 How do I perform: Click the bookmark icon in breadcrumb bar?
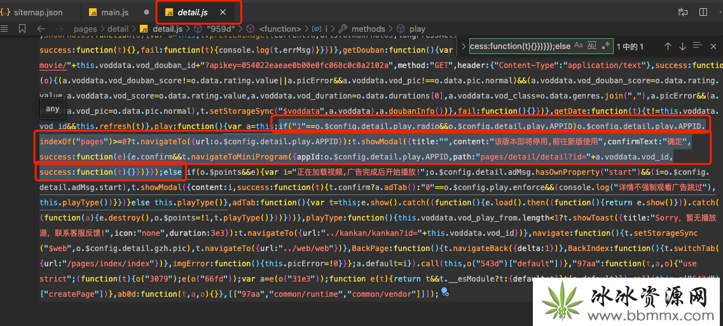tap(22, 29)
